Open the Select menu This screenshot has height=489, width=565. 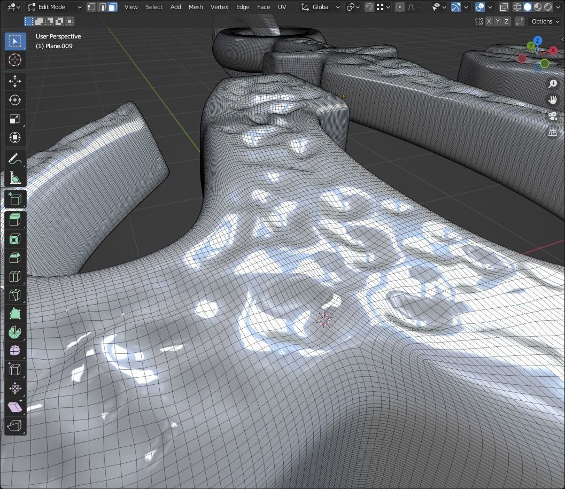[154, 7]
